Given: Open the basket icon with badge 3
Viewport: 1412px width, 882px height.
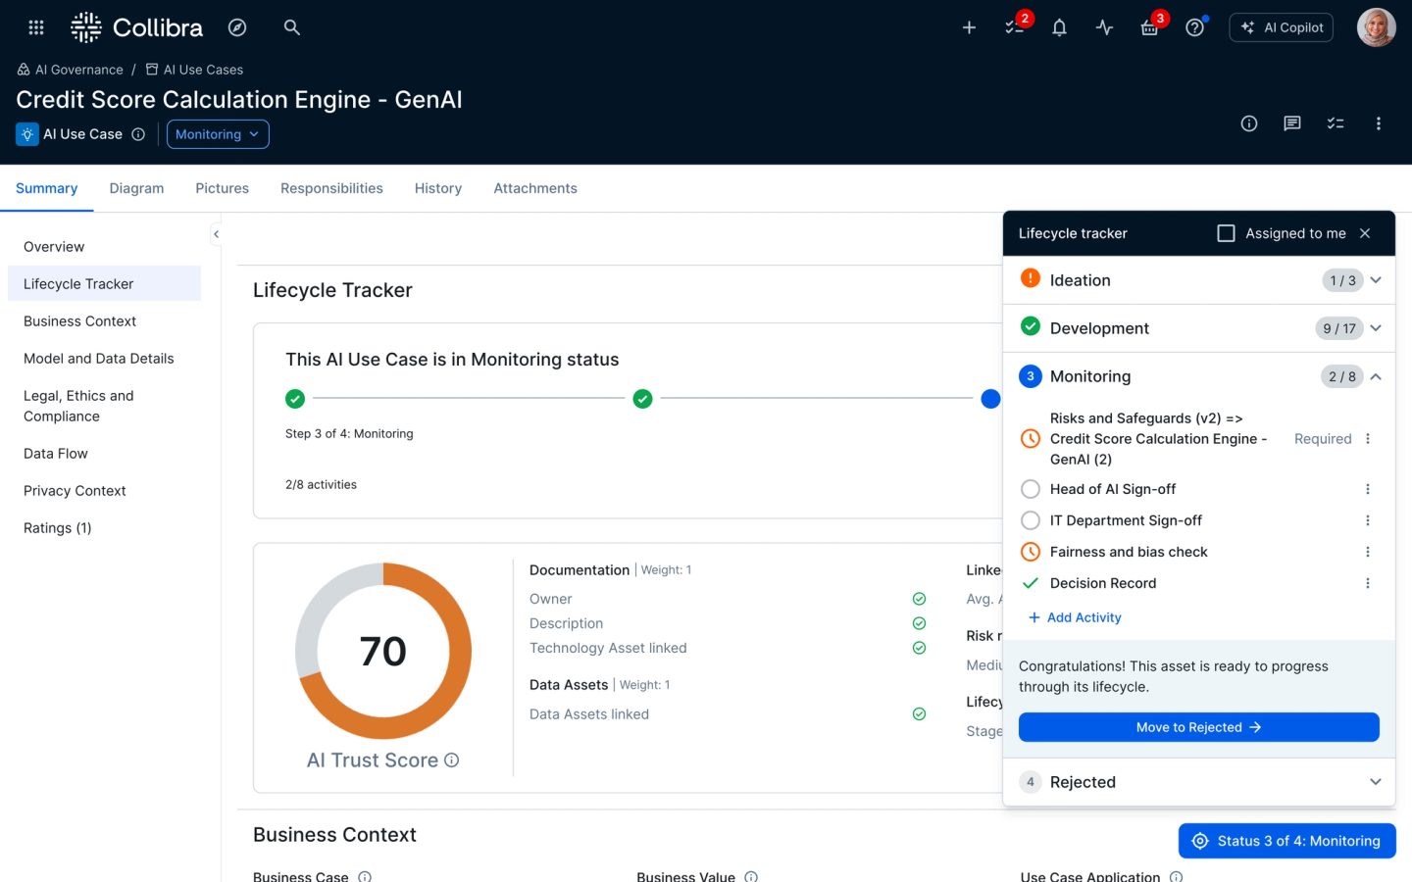Looking at the screenshot, I should pyautogui.click(x=1150, y=27).
